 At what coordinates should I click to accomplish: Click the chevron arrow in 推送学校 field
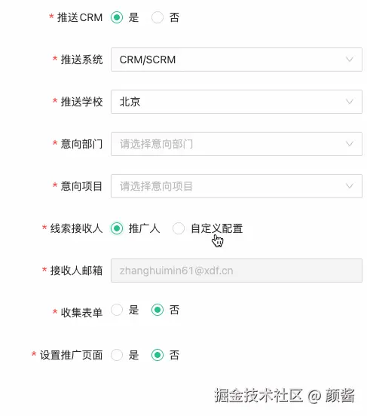tap(350, 102)
